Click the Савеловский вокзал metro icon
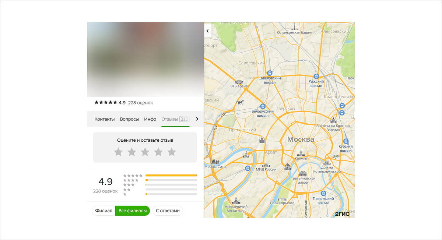 coord(270,73)
